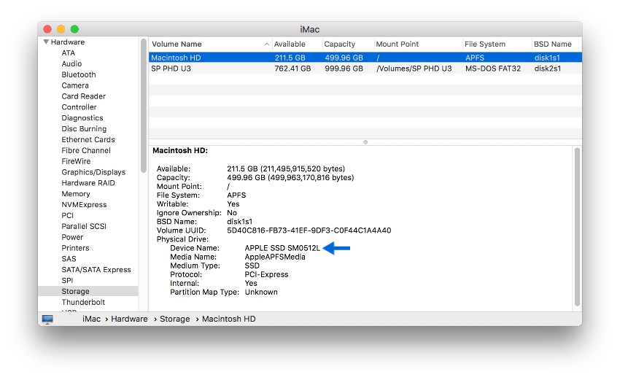Click iMac in the path bar
620x380 pixels.
click(x=91, y=319)
